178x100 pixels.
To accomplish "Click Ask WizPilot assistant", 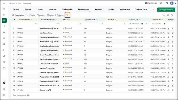I will pyautogui.click(x=151, y=3).
